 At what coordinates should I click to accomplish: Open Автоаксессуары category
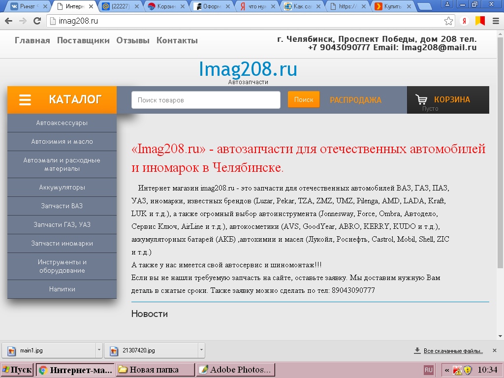tap(62, 123)
